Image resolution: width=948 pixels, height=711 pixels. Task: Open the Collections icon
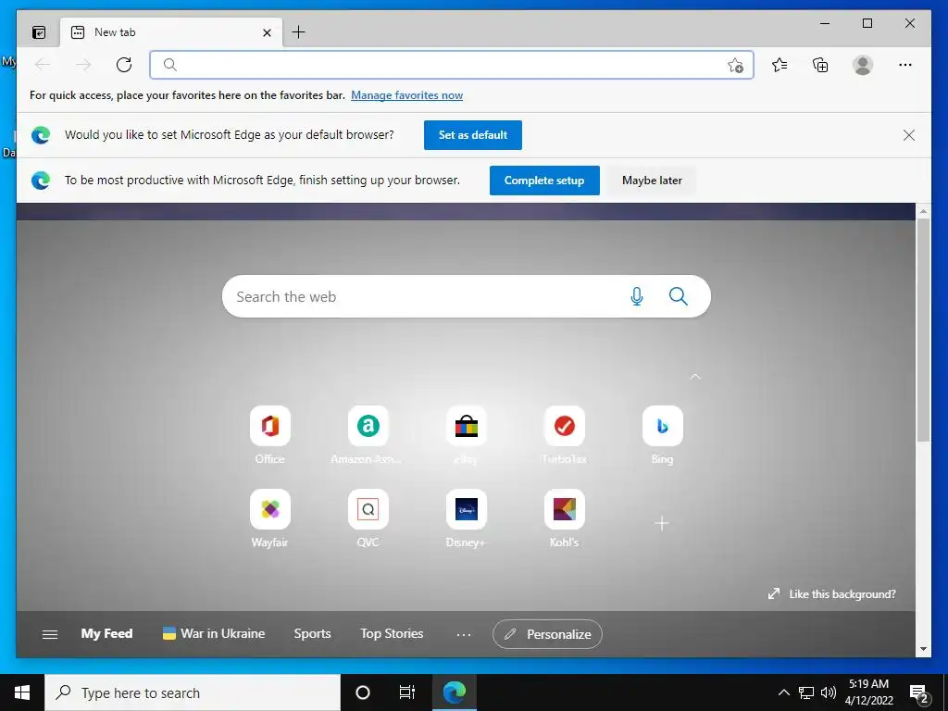(x=820, y=65)
